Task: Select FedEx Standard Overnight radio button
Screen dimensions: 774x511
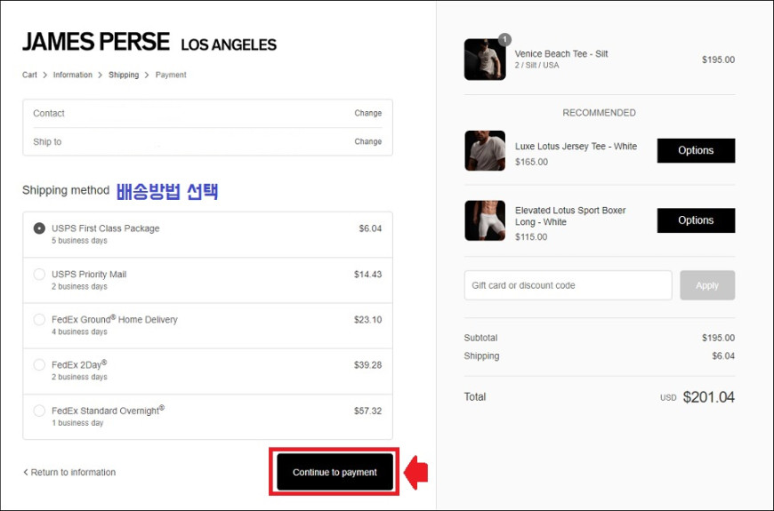Action: [39, 411]
